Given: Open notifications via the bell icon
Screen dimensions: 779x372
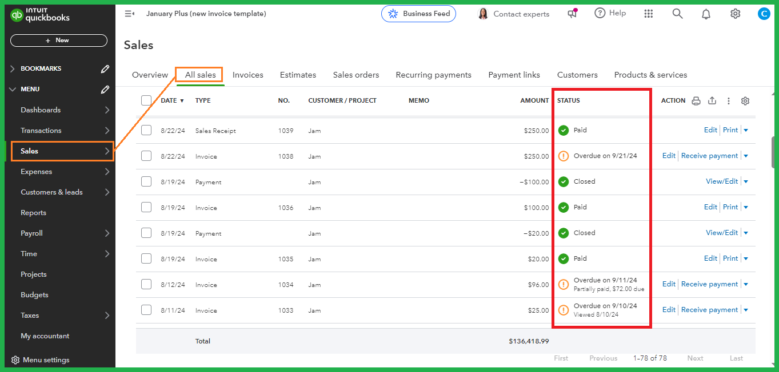Looking at the screenshot, I should click(x=706, y=13).
